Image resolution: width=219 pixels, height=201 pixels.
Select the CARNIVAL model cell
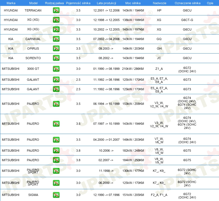pyautogui.click(x=33, y=39)
